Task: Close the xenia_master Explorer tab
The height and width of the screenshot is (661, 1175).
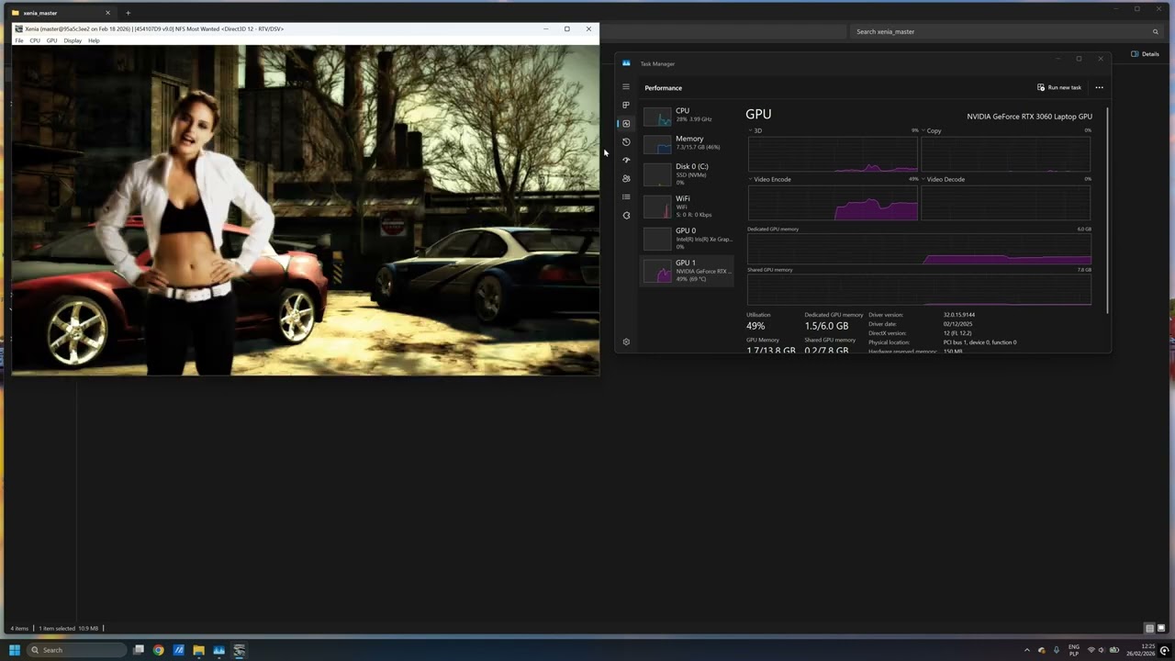Action: [x=107, y=13]
